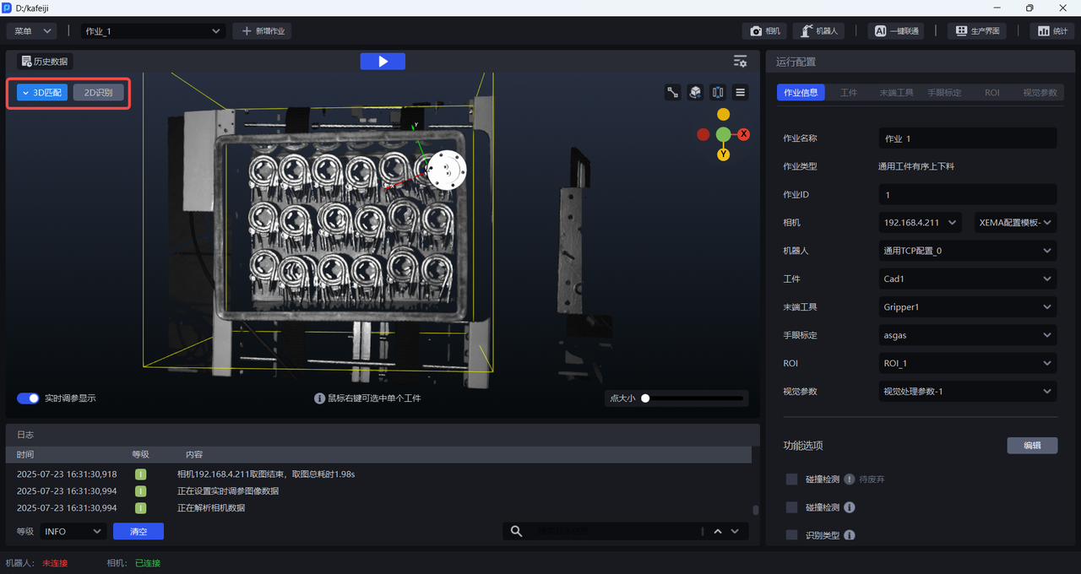Switch to the 手眼标定 tab
Viewport: 1081px width, 574px height.
coord(944,93)
